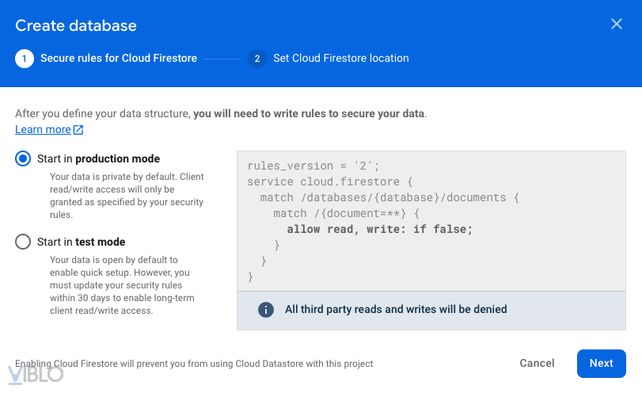This screenshot has height=393, width=642.
Task: Click the 'Create database' dialog title
Action: click(x=76, y=25)
